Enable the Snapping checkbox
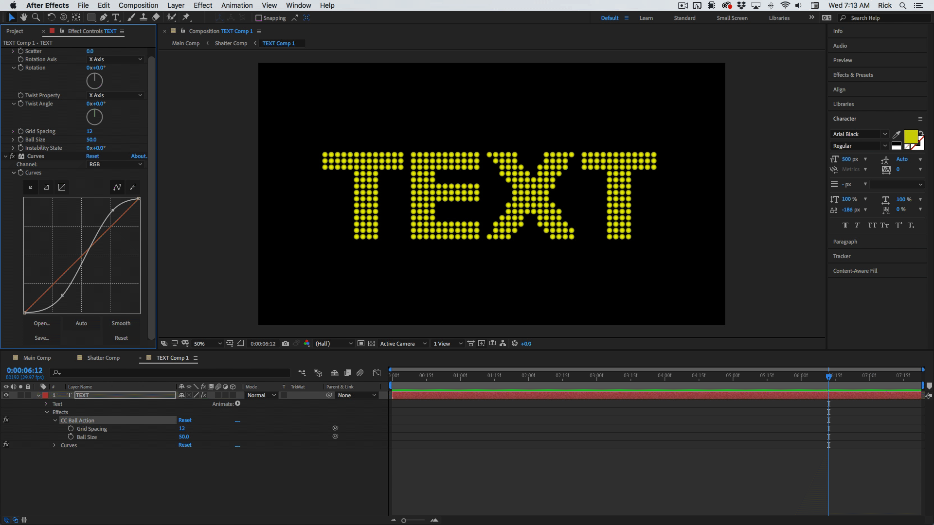Image resolution: width=934 pixels, height=525 pixels. 259,18
